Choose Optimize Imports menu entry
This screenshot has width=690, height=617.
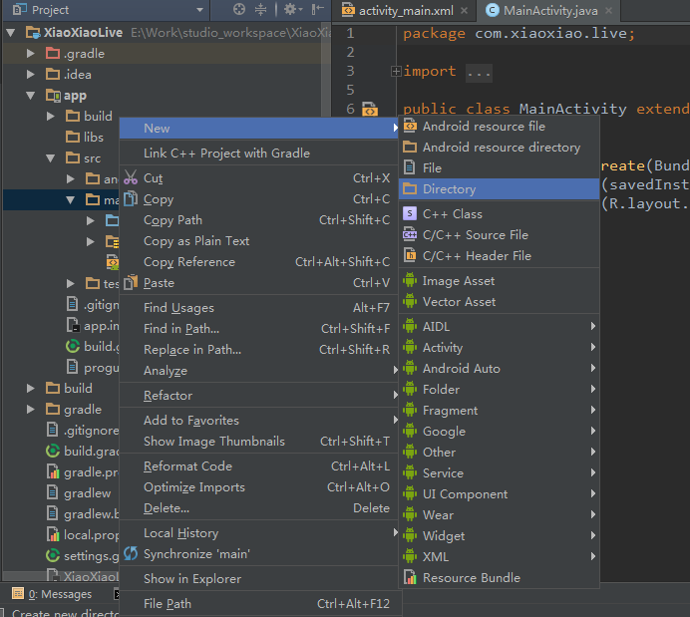point(259,487)
